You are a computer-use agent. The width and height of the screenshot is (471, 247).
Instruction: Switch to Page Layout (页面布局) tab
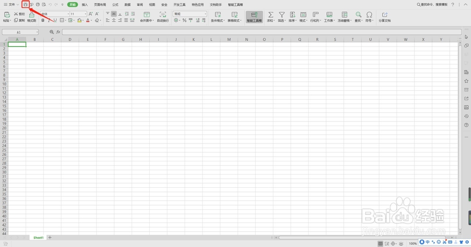click(100, 5)
